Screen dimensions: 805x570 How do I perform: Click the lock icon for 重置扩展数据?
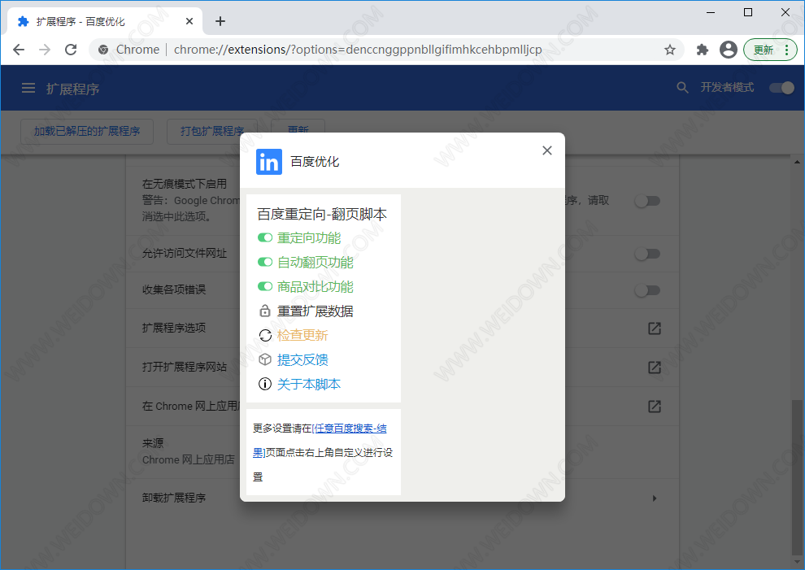(265, 311)
